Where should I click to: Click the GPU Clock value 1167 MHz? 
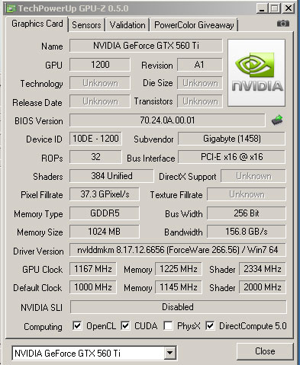93,269
